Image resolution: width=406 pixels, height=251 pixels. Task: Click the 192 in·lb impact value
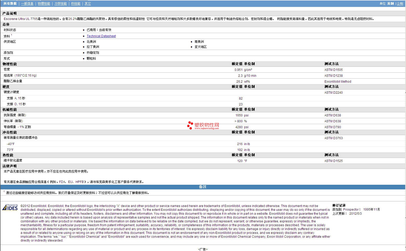[244, 150]
